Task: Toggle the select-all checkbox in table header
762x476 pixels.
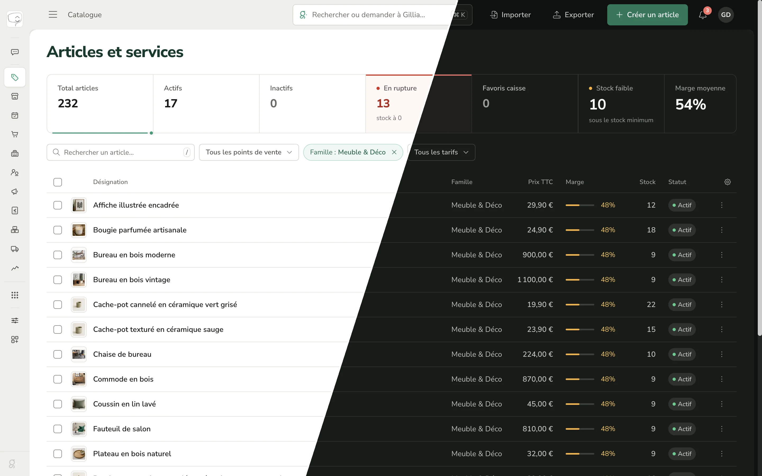Action: coord(58,182)
